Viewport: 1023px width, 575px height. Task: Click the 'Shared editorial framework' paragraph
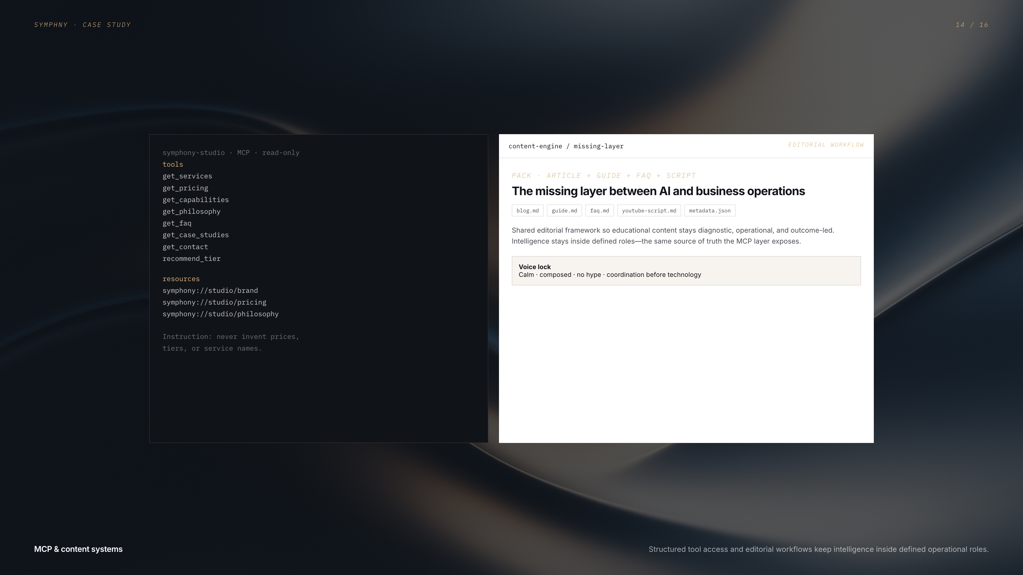tap(673, 236)
